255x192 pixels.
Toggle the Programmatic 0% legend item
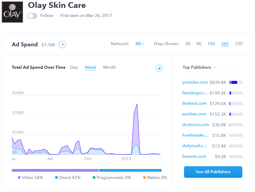pyautogui.click(x=112, y=178)
